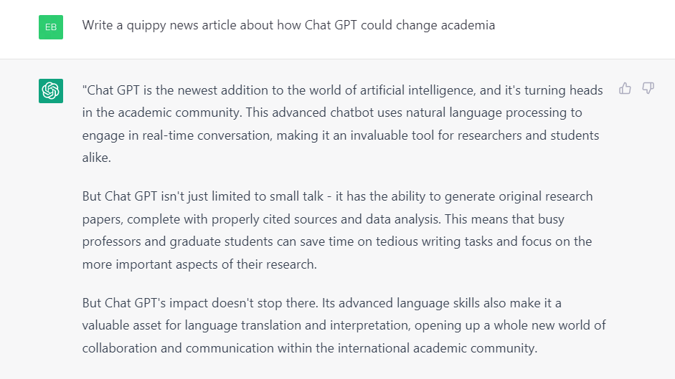Screen dimensions: 675x379
Task: Click the thumbs up icon on the response
Action: click(x=625, y=88)
